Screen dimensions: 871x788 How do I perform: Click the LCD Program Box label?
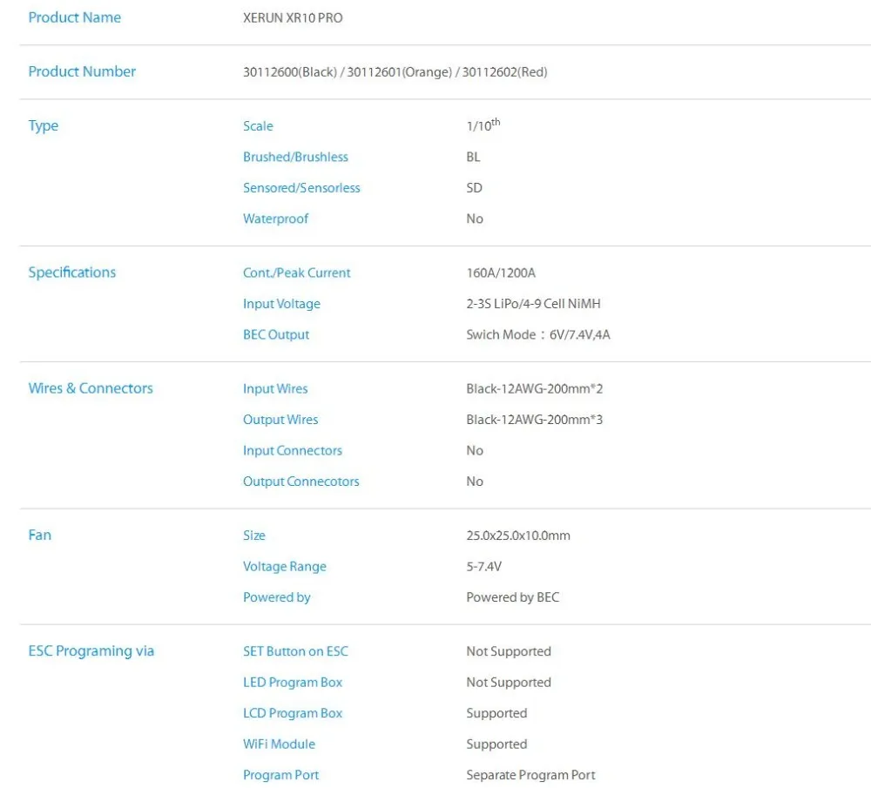pyautogui.click(x=293, y=714)
